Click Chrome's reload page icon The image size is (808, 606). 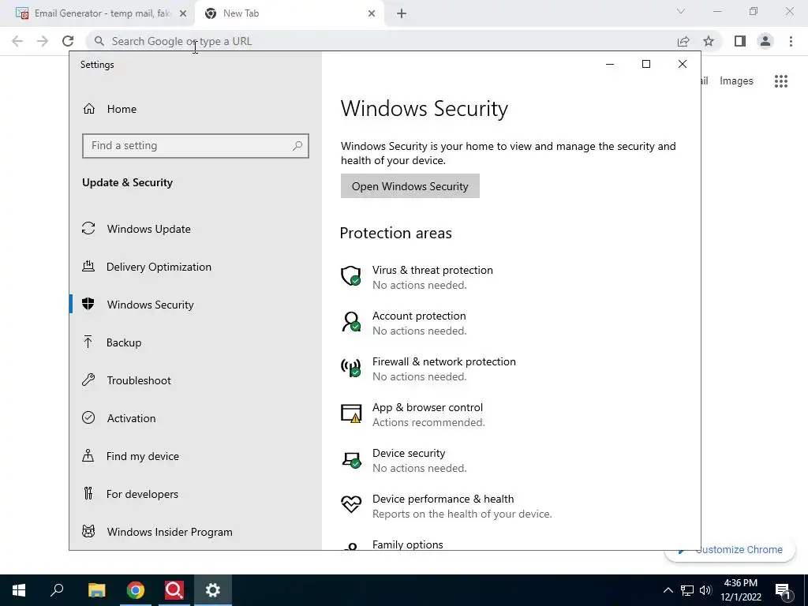click(x=68, y=41)
